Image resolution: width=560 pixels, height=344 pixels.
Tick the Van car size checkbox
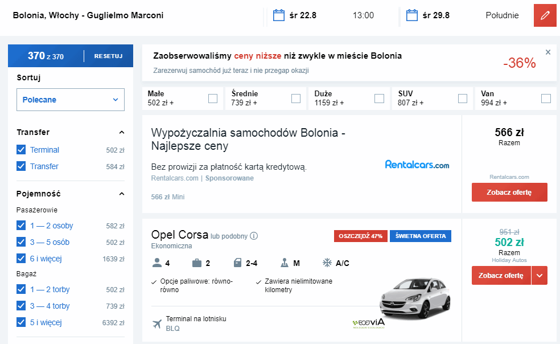point(546,99)
